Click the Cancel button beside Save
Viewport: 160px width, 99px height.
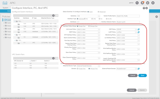133,76
